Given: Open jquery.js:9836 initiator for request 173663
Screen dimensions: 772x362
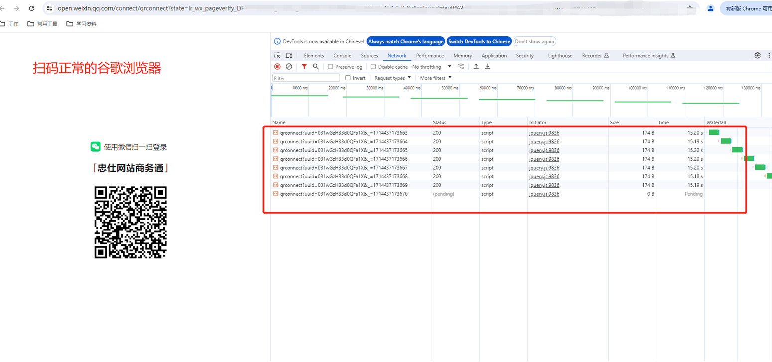Looking at the screenshot, I should pos(544,133).
